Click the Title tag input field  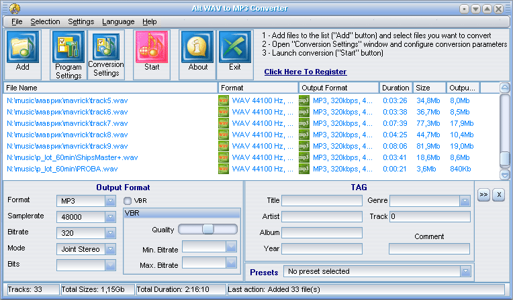click(322, 200)
